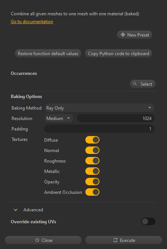Click the refresh icon on Execute button
The width and height of the screenshot is (167, 249).
(x=115, y=240)
